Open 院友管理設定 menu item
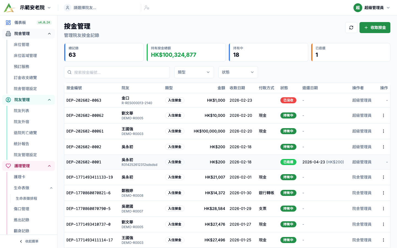397x248 pixels. (x=25, y=155)
